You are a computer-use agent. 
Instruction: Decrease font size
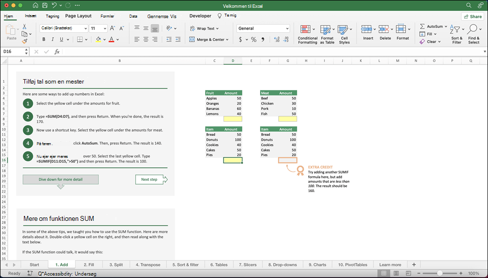point(122,28)
